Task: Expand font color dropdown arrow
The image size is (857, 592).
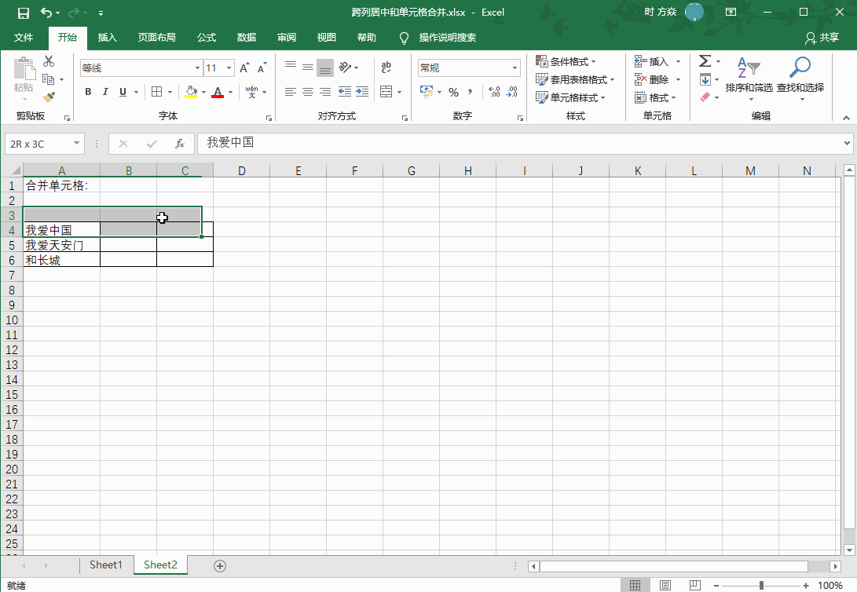Action: [x=231, y=92]
